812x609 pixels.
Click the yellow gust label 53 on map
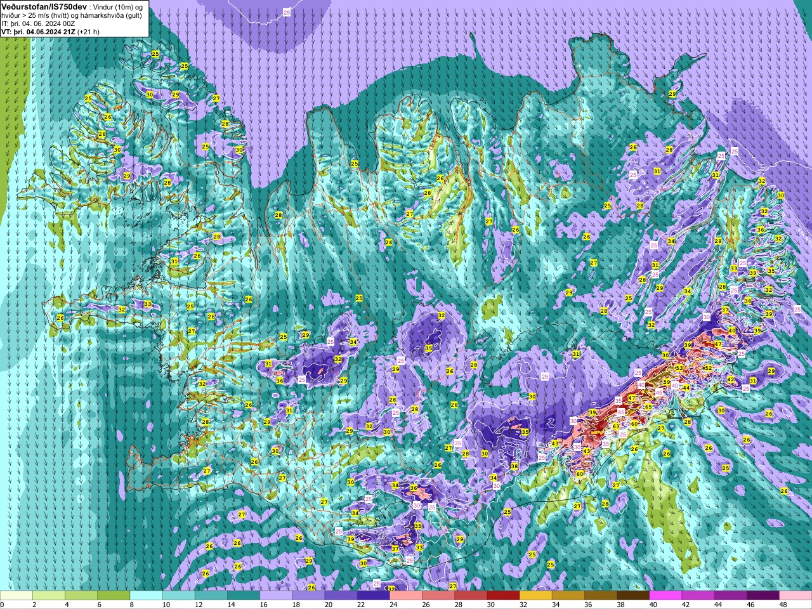(x=679, y=368)
